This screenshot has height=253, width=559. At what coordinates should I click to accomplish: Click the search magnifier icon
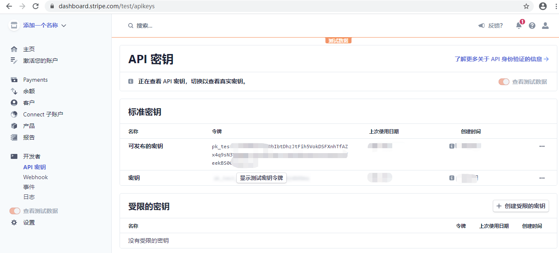tap(131, 26)
